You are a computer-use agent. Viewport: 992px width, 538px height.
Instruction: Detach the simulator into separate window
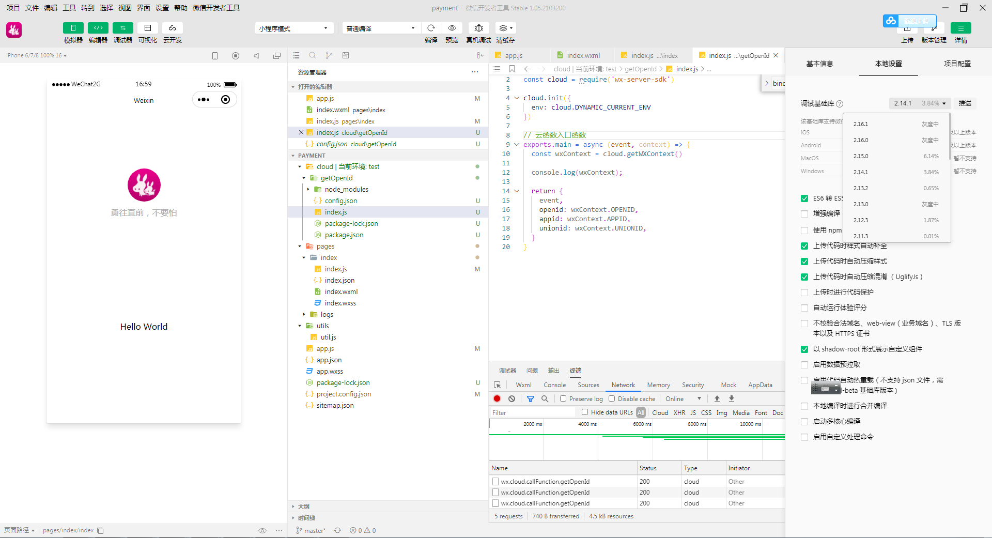pos(277,56)
